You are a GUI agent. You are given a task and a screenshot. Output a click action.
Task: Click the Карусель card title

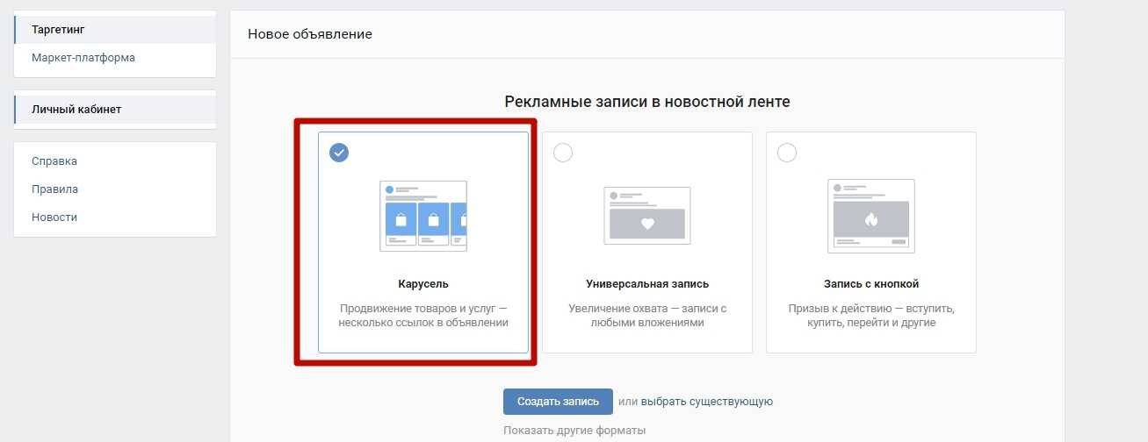tap(423, 284)
